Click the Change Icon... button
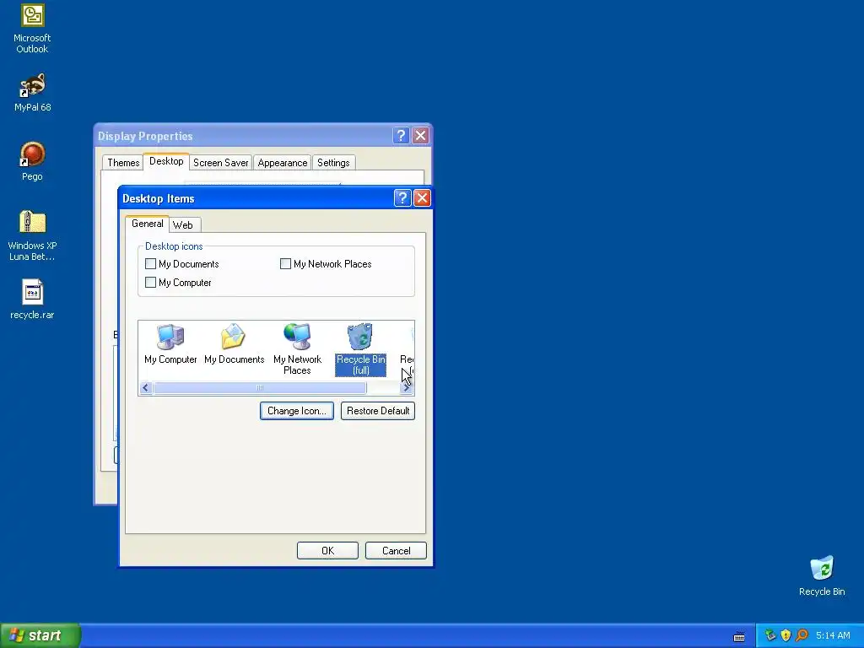This screenshot has width=864, height=648. click(296, 411)
